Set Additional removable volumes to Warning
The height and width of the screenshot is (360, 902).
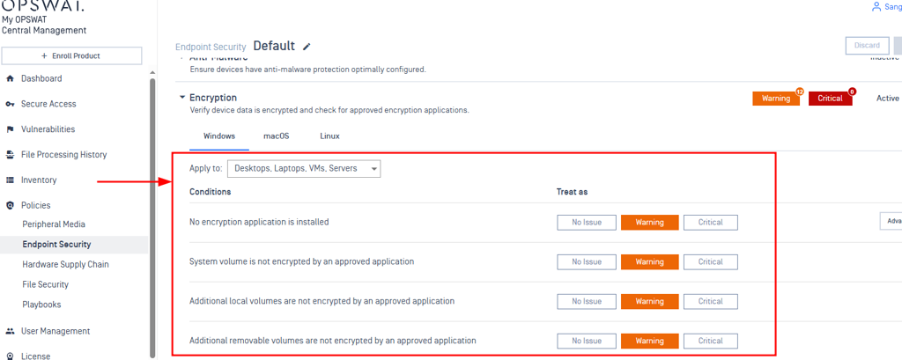pyautogui.click(x=649, y=341)
